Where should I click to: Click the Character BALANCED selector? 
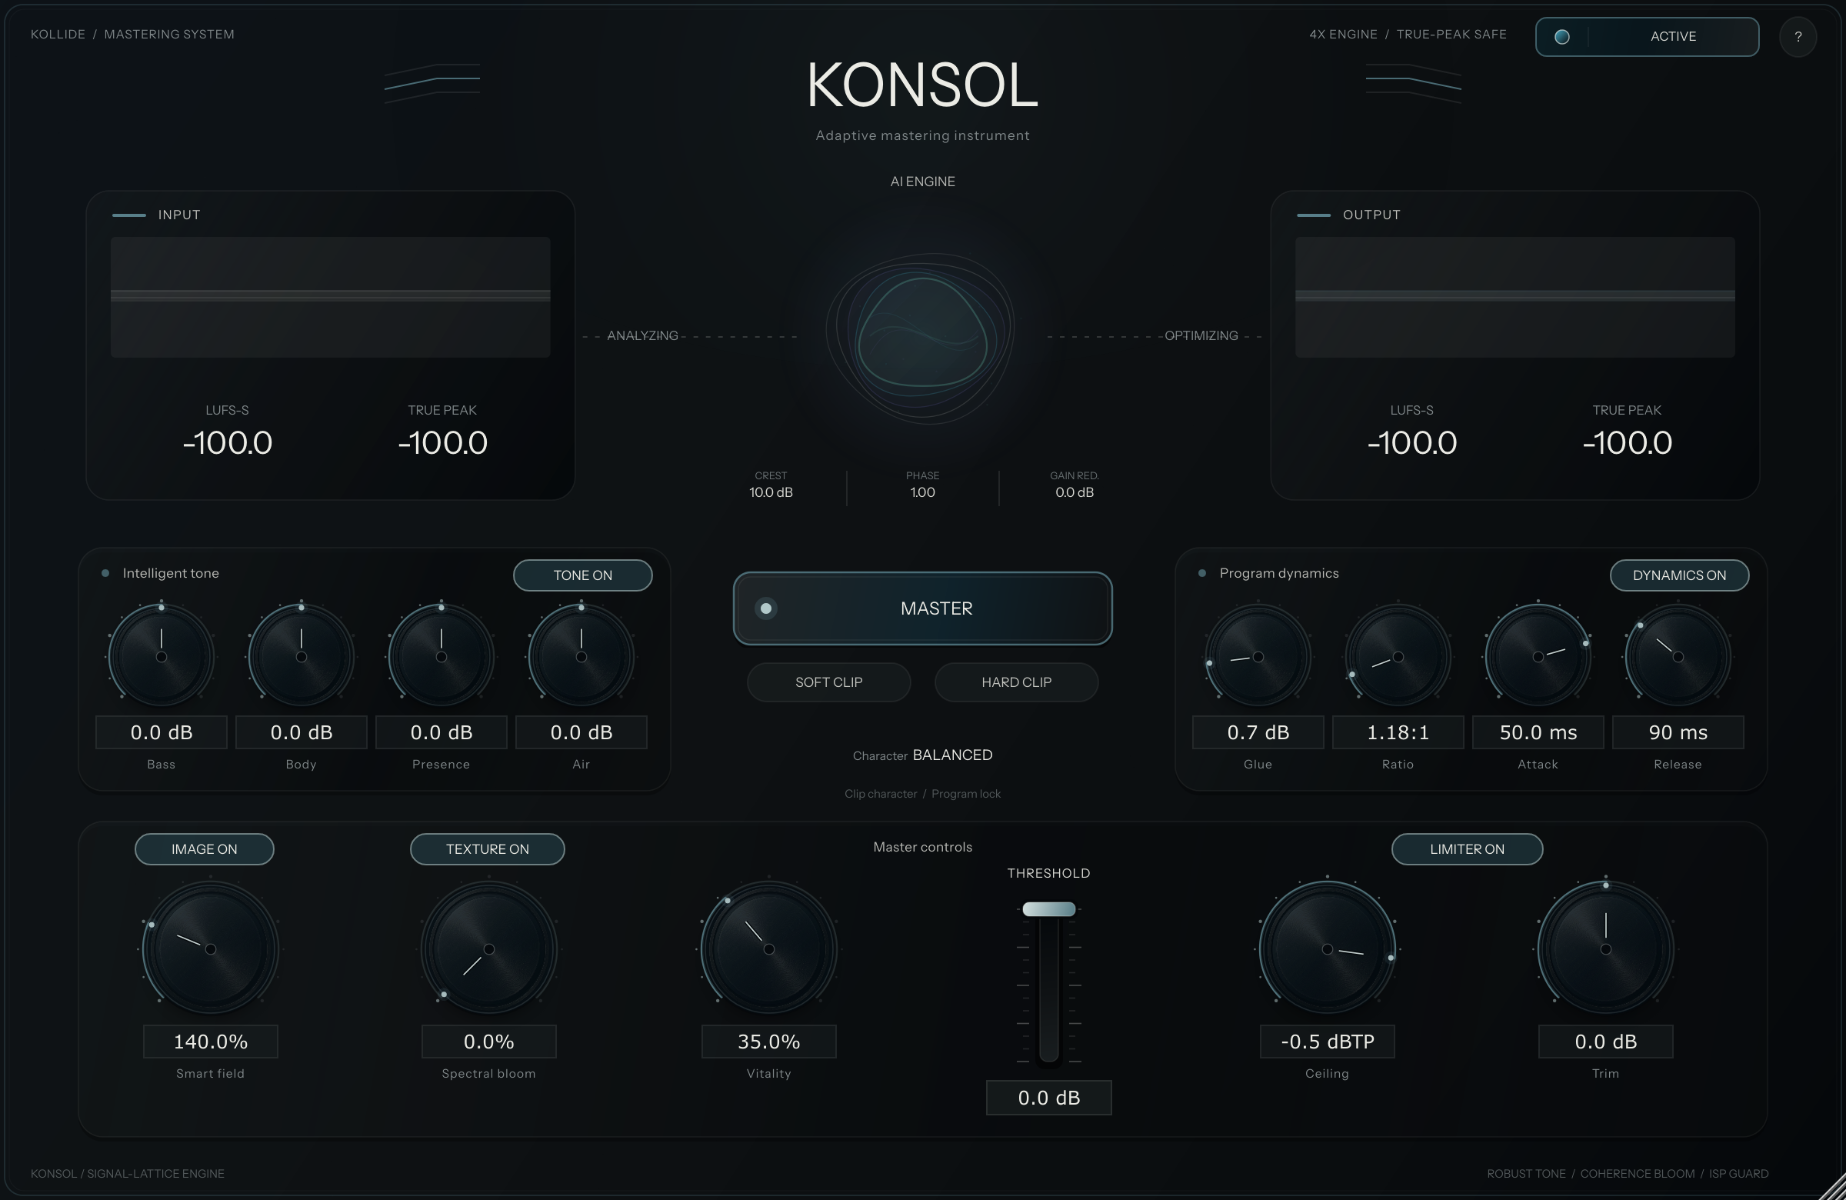pyautogui.click(x=922, y=755)
